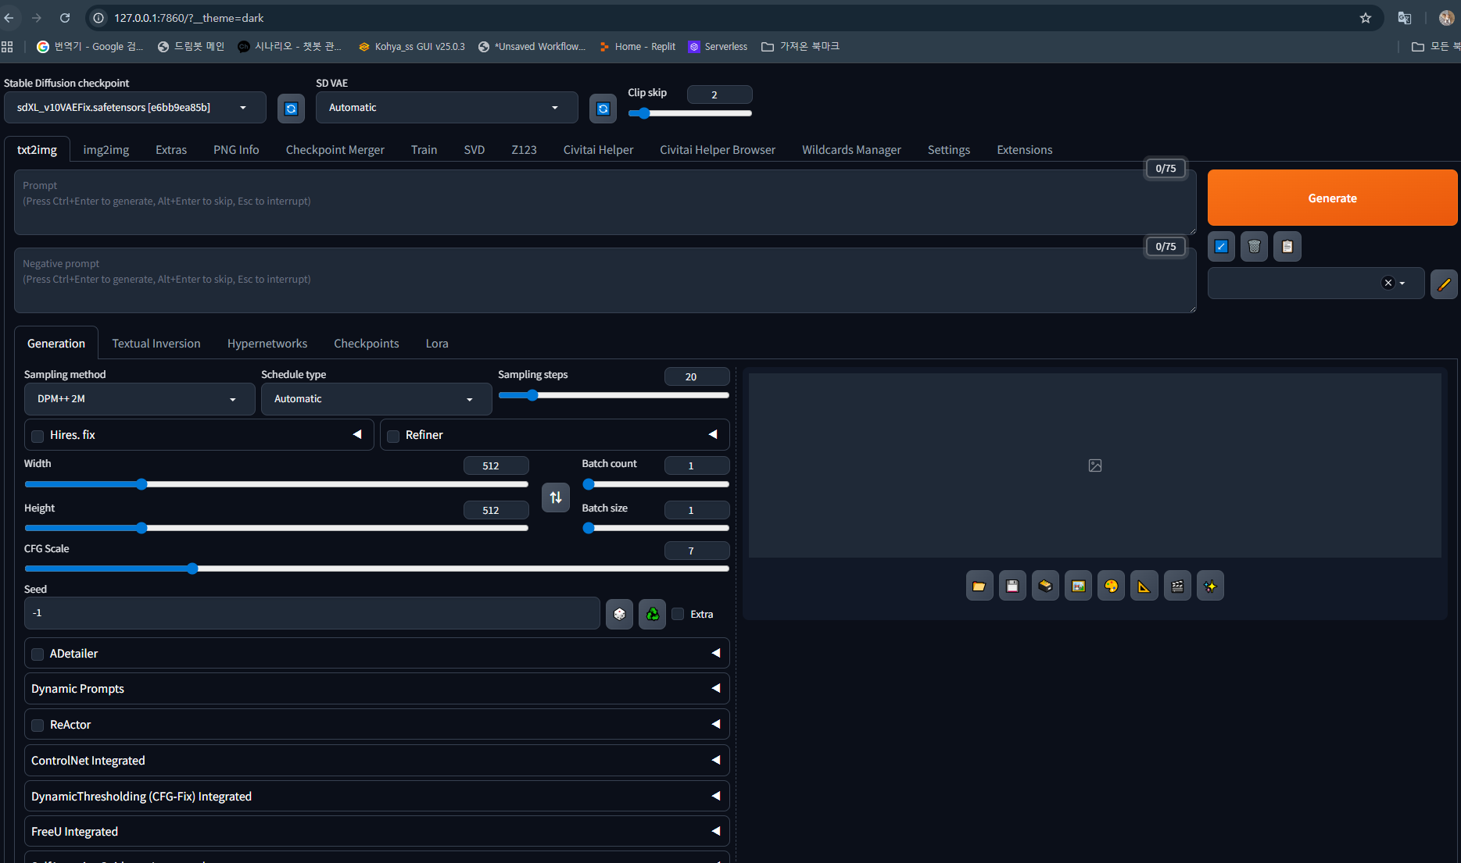Viewport: 1461px width, 863px height.
Task: Click the Clip skip slider
Action: click(x=690, y=113)
